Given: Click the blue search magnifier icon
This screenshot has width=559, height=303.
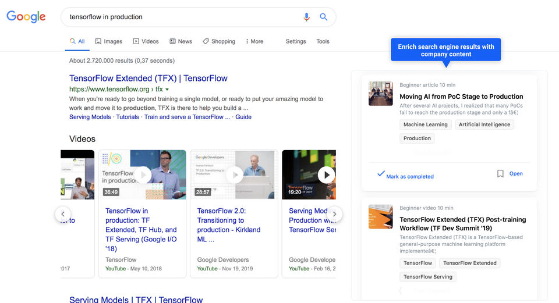Looking at the screenshot, I should tap(323, 17).
